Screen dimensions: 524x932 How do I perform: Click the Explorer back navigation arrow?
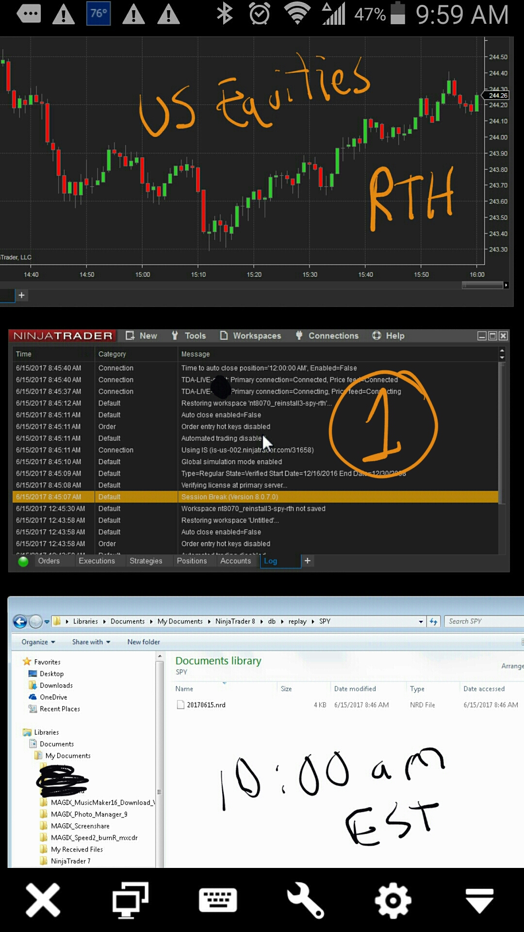[x=20, y=621]
